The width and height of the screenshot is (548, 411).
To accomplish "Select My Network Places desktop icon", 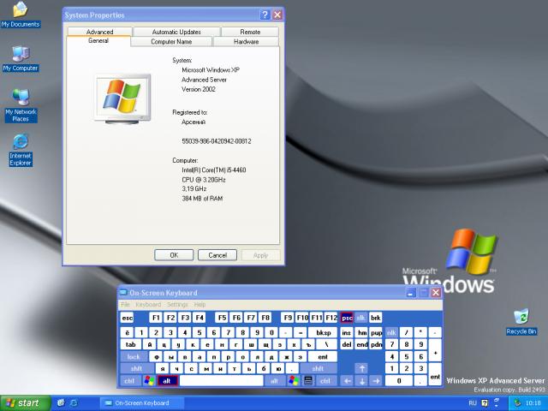I will [21, 105].
